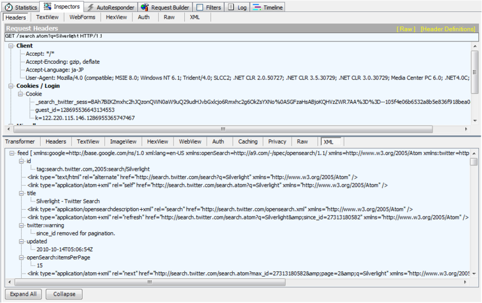Open the Statistics tab

click(x=21, y=7)
